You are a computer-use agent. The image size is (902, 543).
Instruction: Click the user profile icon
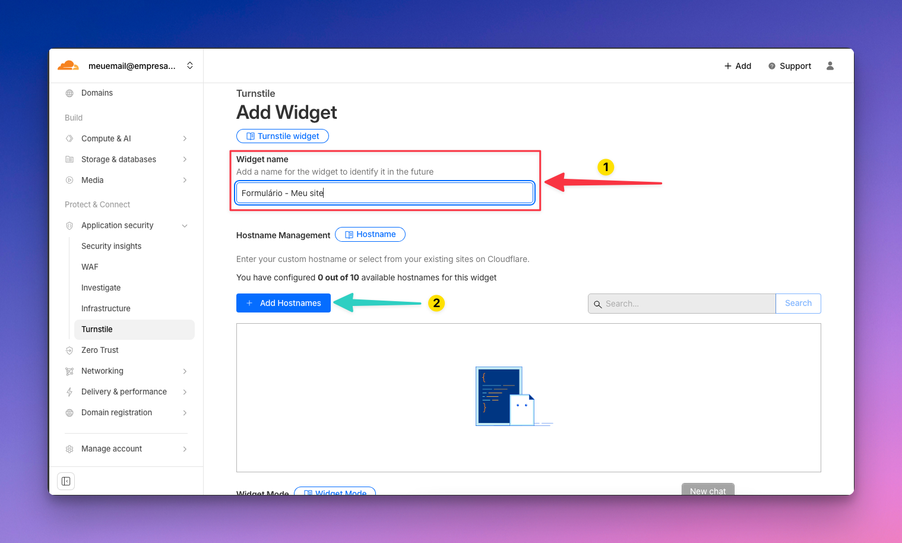pos(830,66)
